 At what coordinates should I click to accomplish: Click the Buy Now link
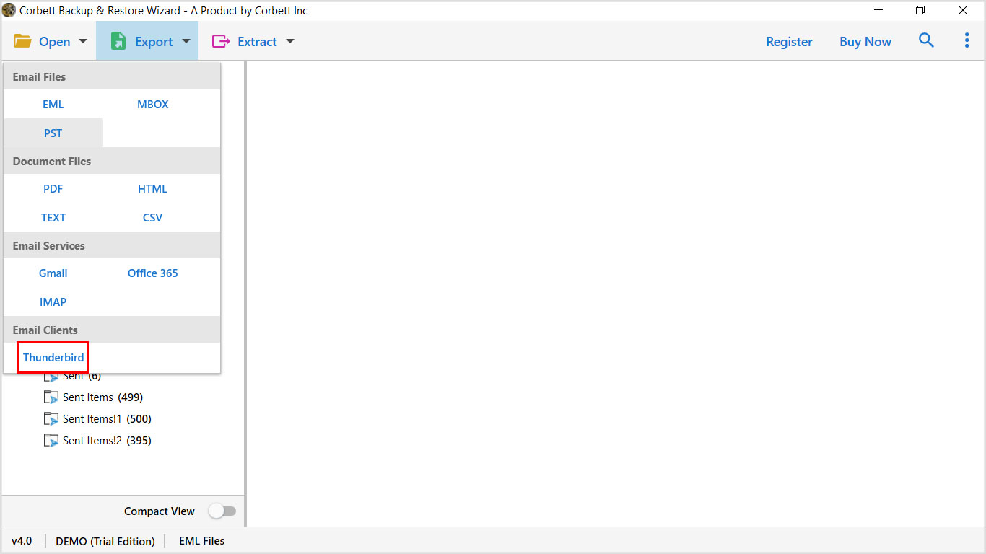865,42
